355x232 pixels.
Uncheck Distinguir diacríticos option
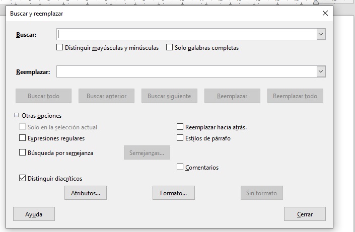pyautogui.click(x=22, y=178)
